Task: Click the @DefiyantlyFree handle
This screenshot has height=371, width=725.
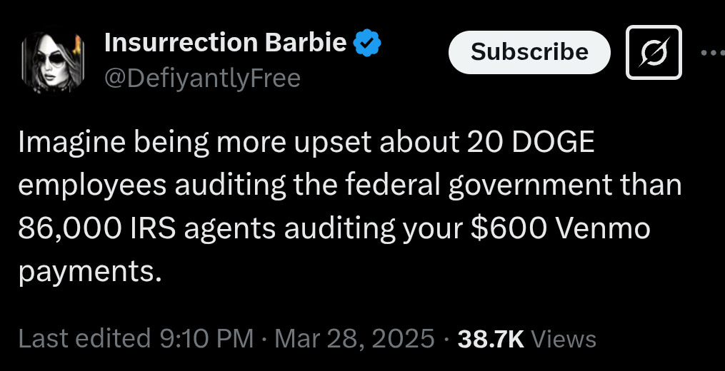Action: click(202, 78)
